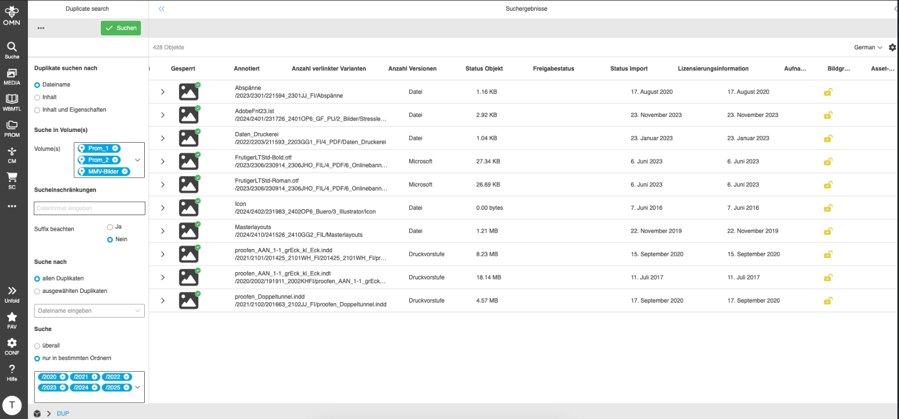Open the Suche icon in sidebar
Screen dimensions: 899x419
[12, 49]
